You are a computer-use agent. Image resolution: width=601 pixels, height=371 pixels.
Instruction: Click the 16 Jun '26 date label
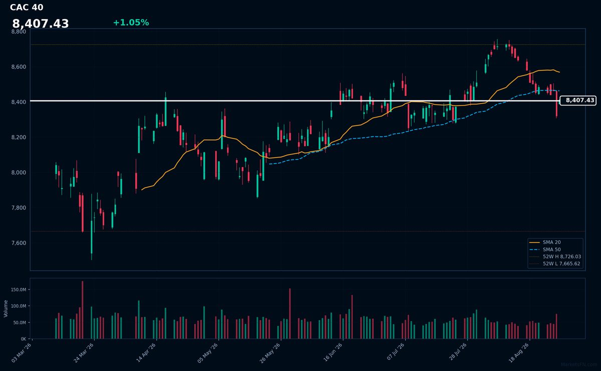[x=334, y=351]
